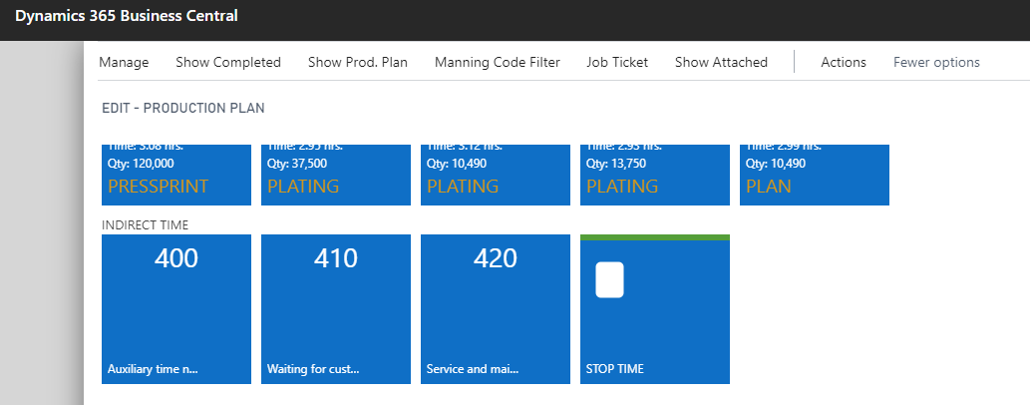The height and width of the screenshot is (405, 1030).
Task: Select the PLATING tile with Qty 37,500
Action: point(336,175)
